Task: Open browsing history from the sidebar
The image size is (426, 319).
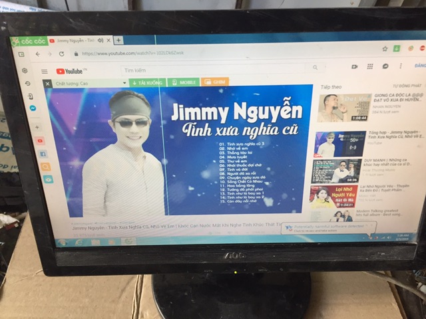Action: click(28, 83)
